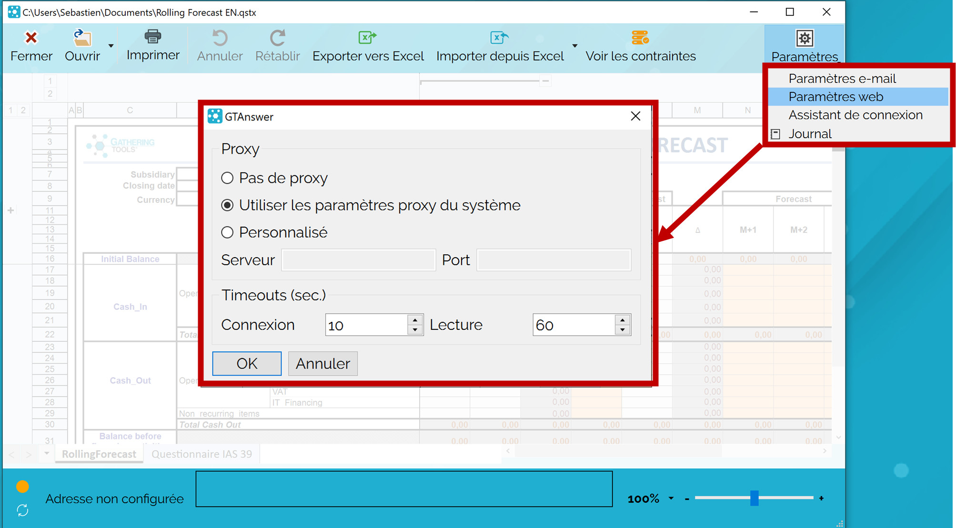
Task: Minimize the Rolling Forecast window
Action: pos(754,12)
